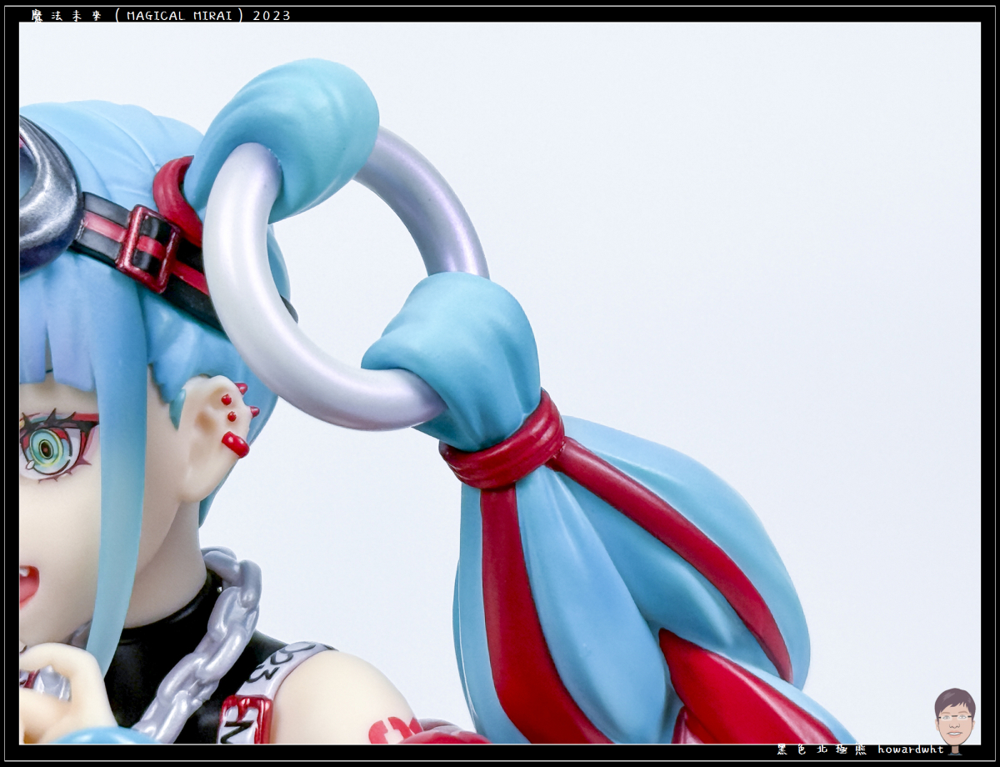The height and width of the screenshot is (767, 1000).
Task: Click the white pearlescent hair ring
Action: tap(250, 308)
